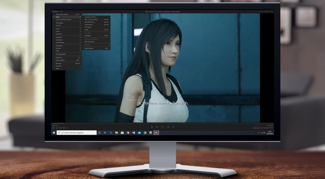Expand the 'Audio' submenu
This screenshot has height=179, width=325.
(67, 31)
